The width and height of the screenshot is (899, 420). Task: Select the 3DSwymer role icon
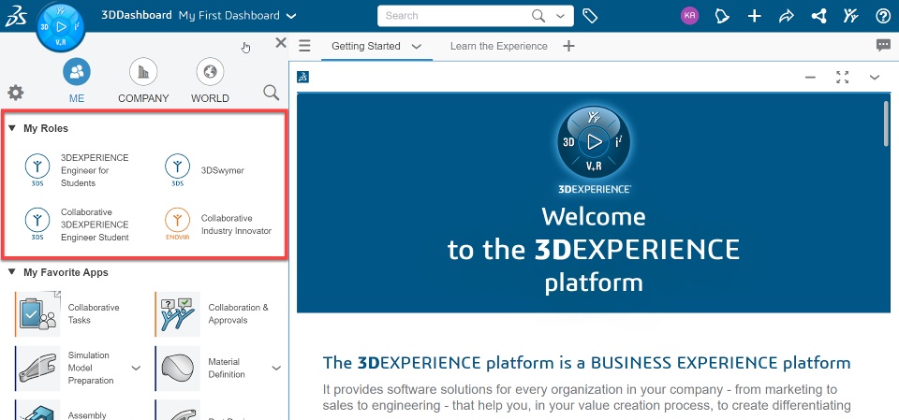click(x=177, y=170)
